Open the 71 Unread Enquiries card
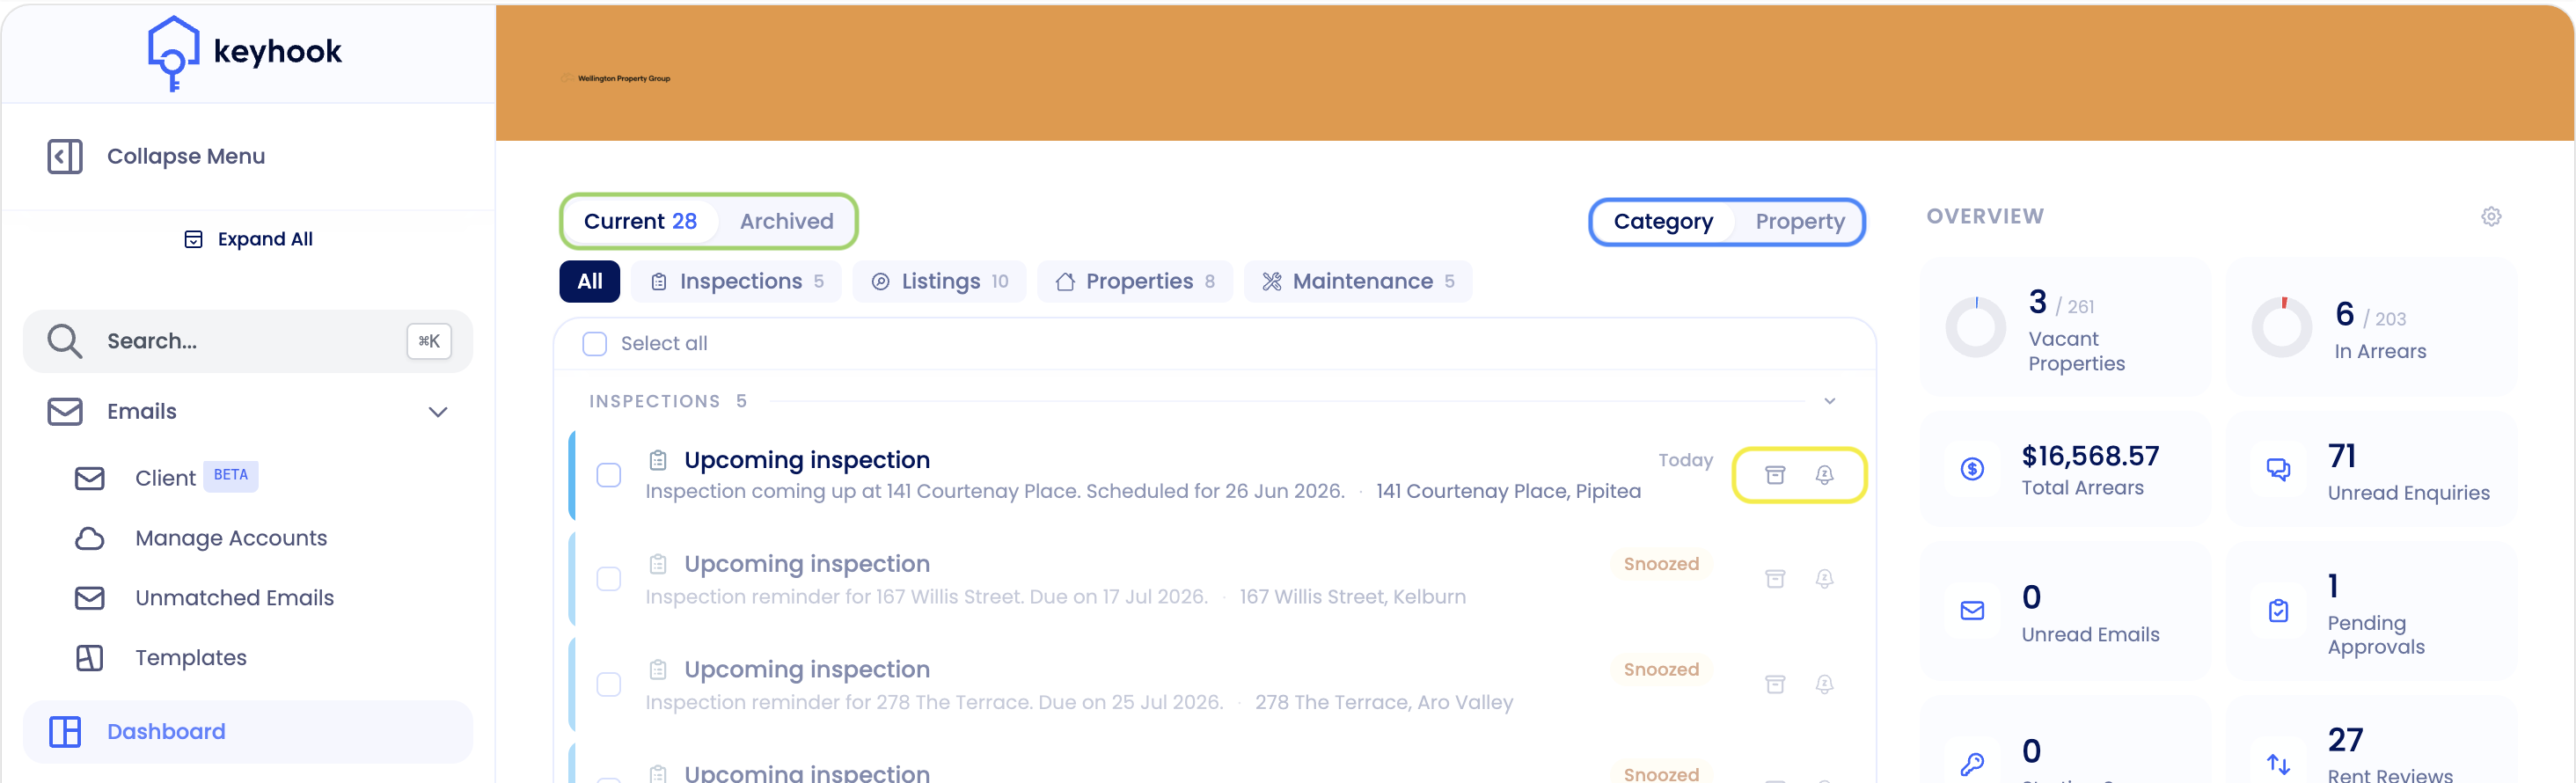The width and height of the screenshot is (2576, 783). tap(2371, 469)
